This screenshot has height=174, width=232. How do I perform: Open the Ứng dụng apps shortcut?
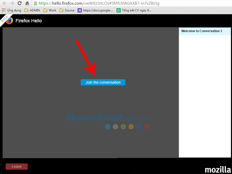click(11, 10)
